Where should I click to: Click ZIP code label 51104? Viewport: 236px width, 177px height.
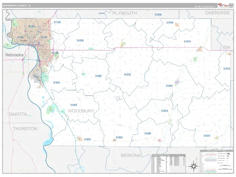(x=32, y=26)
